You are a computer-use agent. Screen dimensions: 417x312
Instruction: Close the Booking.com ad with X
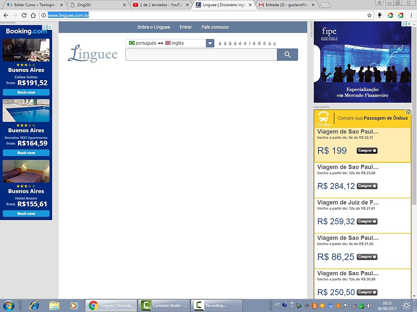pos(50,27)
